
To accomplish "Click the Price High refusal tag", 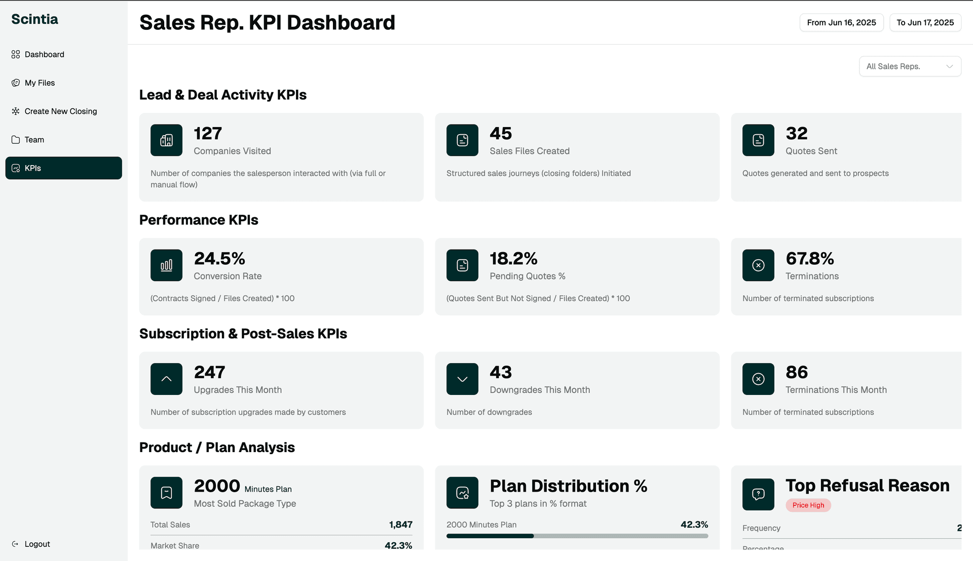I will point(808,505).
